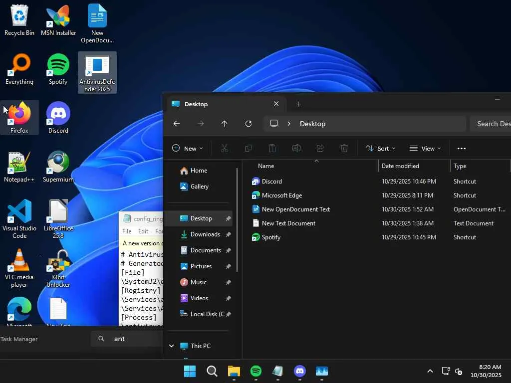Click the search field containing 'ant'
This screenshot has height=383, width=511.
pos(130,339)
